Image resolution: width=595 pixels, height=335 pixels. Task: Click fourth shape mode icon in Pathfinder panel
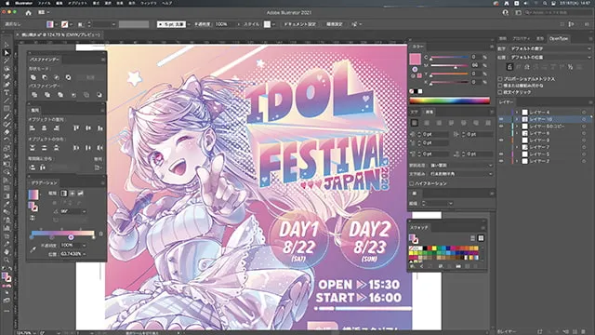tap(68, 77)
